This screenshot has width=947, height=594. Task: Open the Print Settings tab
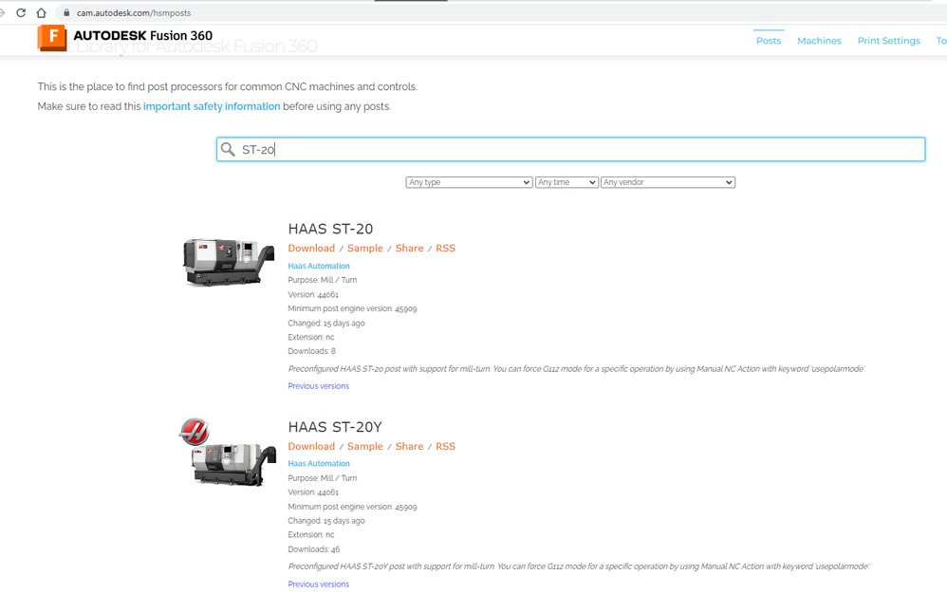(x=888, y=41)
